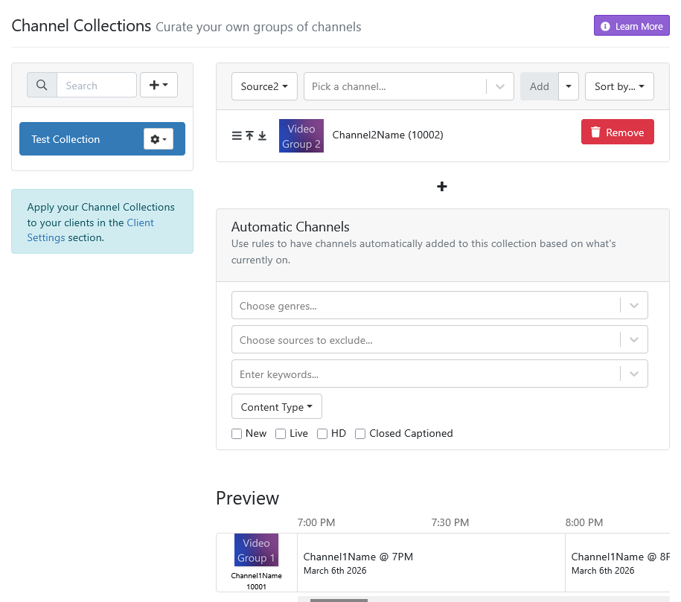Image resolution: width=681 pixels, height=602 pixels.
Task: Move Channel2Name to bottom of list
Action: (x=262, y=135)
